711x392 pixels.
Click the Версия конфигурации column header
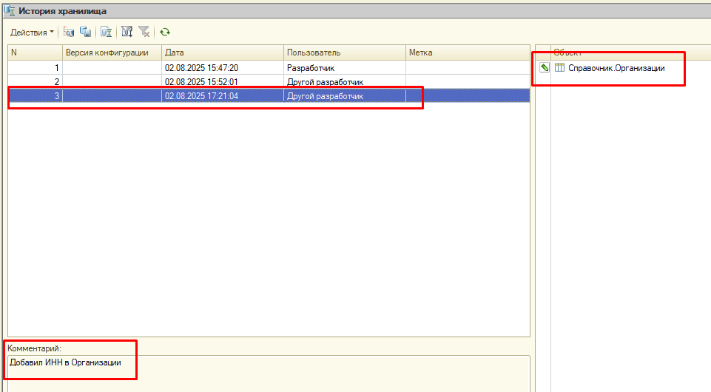(112, 53)
